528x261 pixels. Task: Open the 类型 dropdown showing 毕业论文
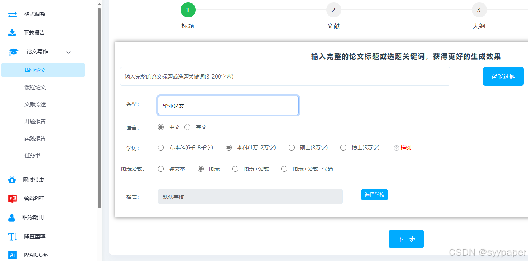[x=228, y=105]
